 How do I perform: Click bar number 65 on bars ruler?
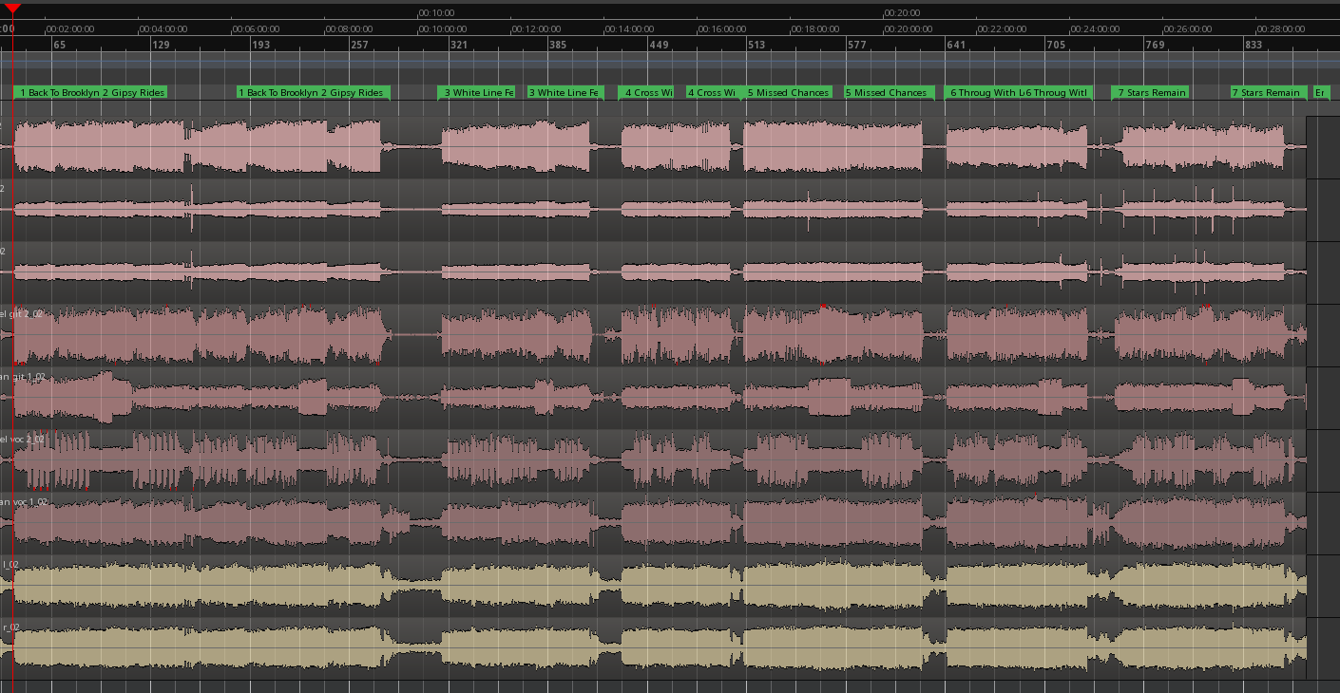(x=59, y=45)
